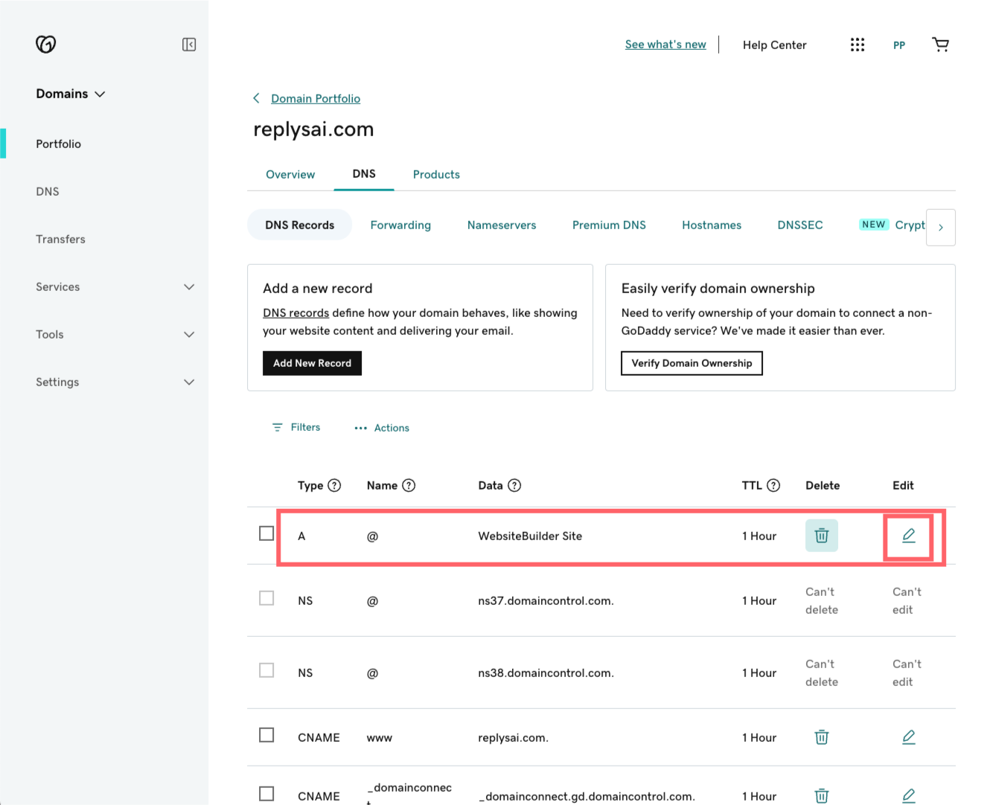This screenshot has height=805, width=984.
Task: Click the TTL column help icon
Action: 773,485
